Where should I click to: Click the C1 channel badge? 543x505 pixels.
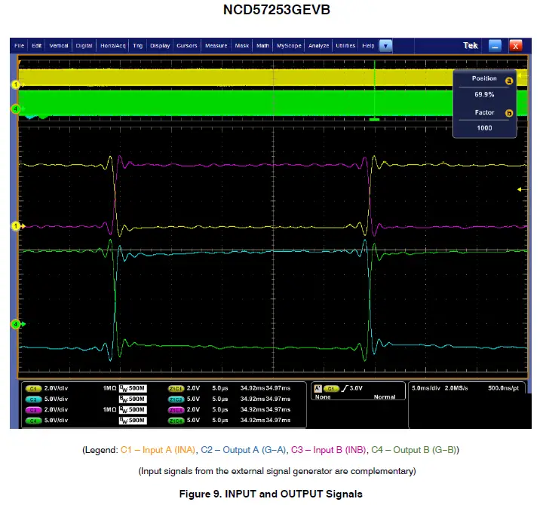[x=33, y=389]
